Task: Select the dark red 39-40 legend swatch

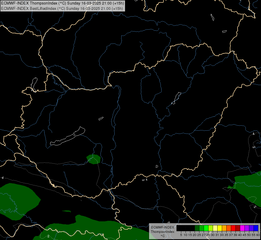Action: [238, 228]
